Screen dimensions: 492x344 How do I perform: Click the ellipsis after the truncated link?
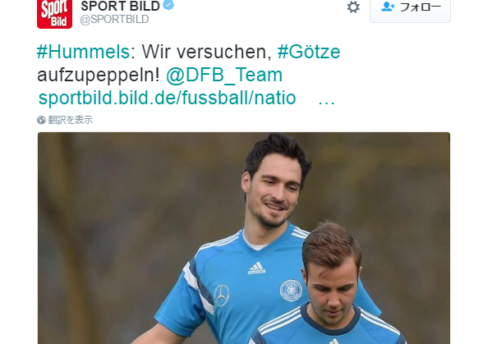point(326,103)
